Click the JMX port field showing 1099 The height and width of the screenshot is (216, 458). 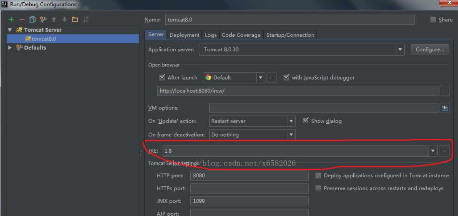tap(249, 201)
